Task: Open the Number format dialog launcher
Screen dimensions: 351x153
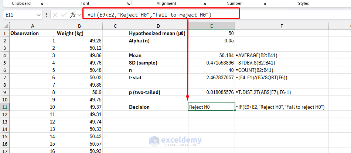Action: coord(264,3)
